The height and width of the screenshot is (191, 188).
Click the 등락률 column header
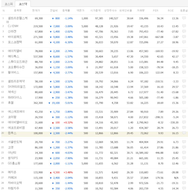coord(66,10)
